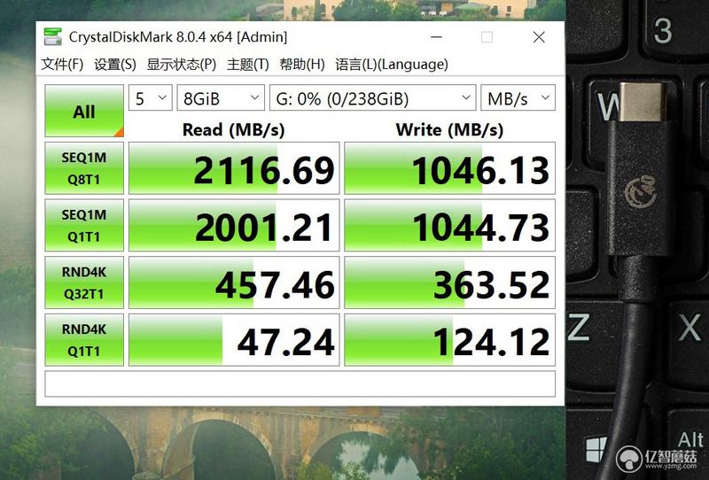Click the 363.52 write result
709x480 pixels.
450,283
